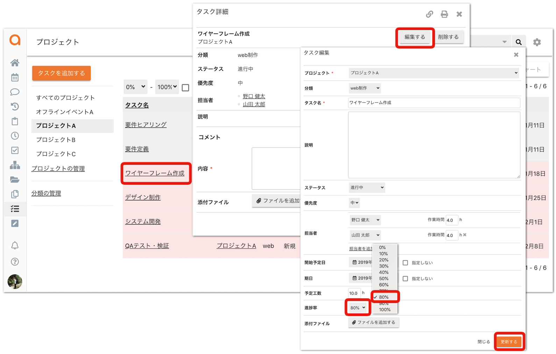
Task: Close the task detail dialog
Action: [459, 14]
